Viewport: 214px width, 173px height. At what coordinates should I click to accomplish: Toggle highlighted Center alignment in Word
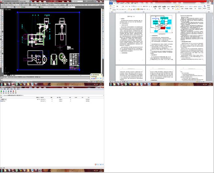click(x=138, y=9)
